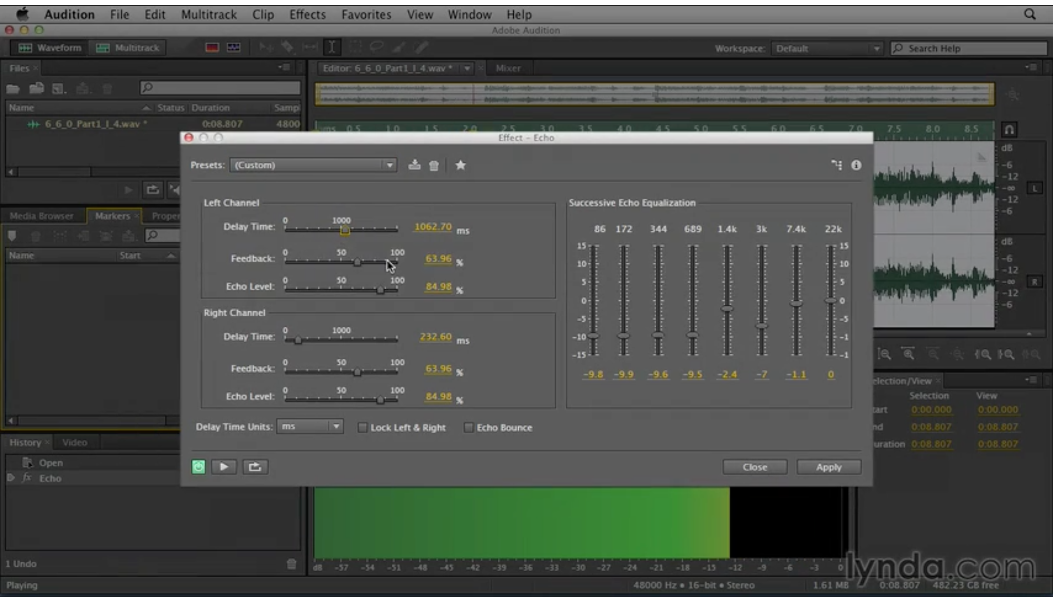Save presets using the save icon
Viewport: 1053px width, 597px height.
(414, 165)
